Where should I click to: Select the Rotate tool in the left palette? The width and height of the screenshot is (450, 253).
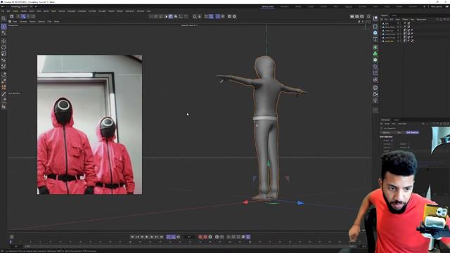pyautogui.click(x=4, y=47)
